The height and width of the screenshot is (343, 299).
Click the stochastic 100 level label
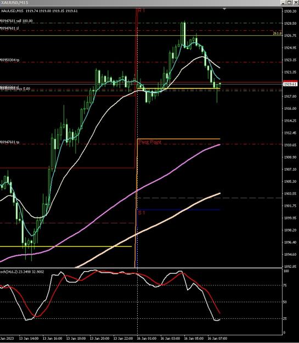coord(286,271)
